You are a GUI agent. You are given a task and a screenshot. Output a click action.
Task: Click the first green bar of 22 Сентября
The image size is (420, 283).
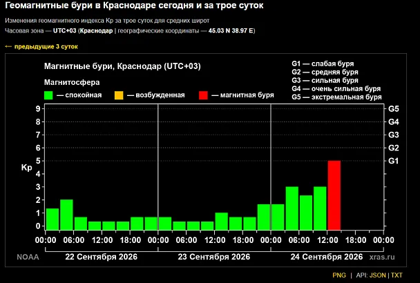point(52,219)
